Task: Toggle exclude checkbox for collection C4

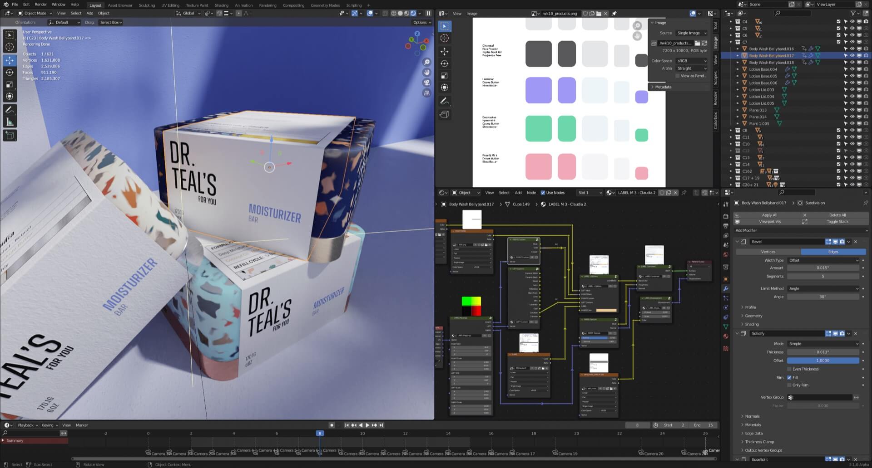Action: pyautogui.click(x=838, y=22)
